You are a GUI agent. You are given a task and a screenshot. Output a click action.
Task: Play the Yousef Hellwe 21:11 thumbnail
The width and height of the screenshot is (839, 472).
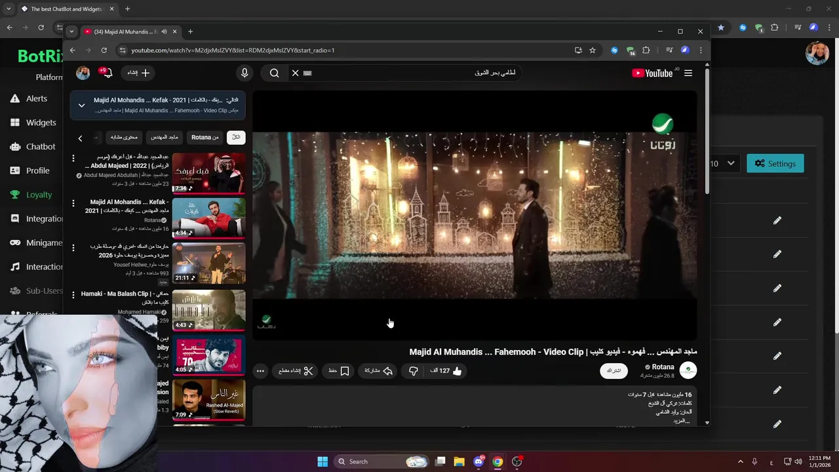tap(208, 263)
